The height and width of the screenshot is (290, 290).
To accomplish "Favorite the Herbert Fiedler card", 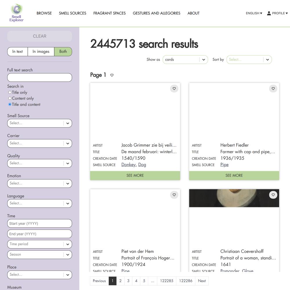I will 273,88.
